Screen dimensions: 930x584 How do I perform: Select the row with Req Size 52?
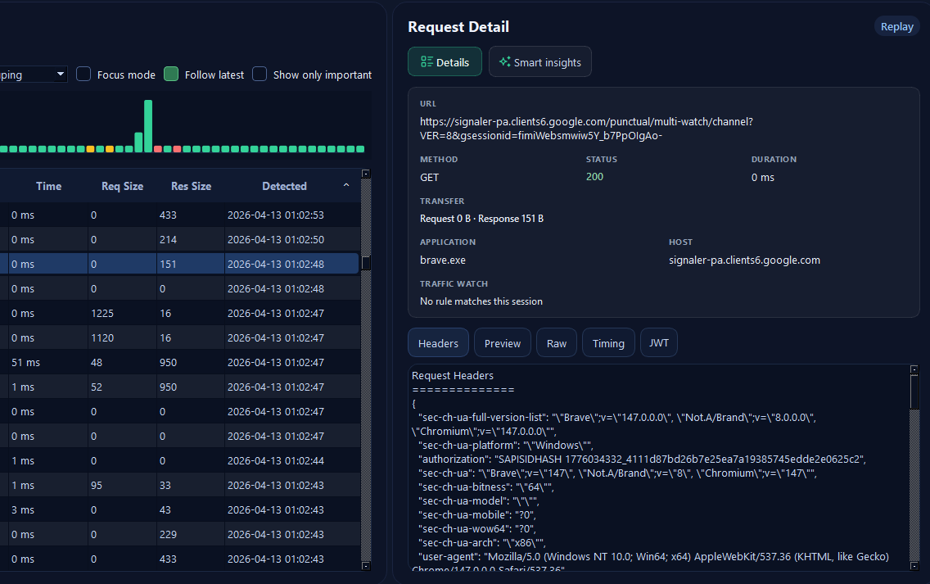[x=179, y=387]
